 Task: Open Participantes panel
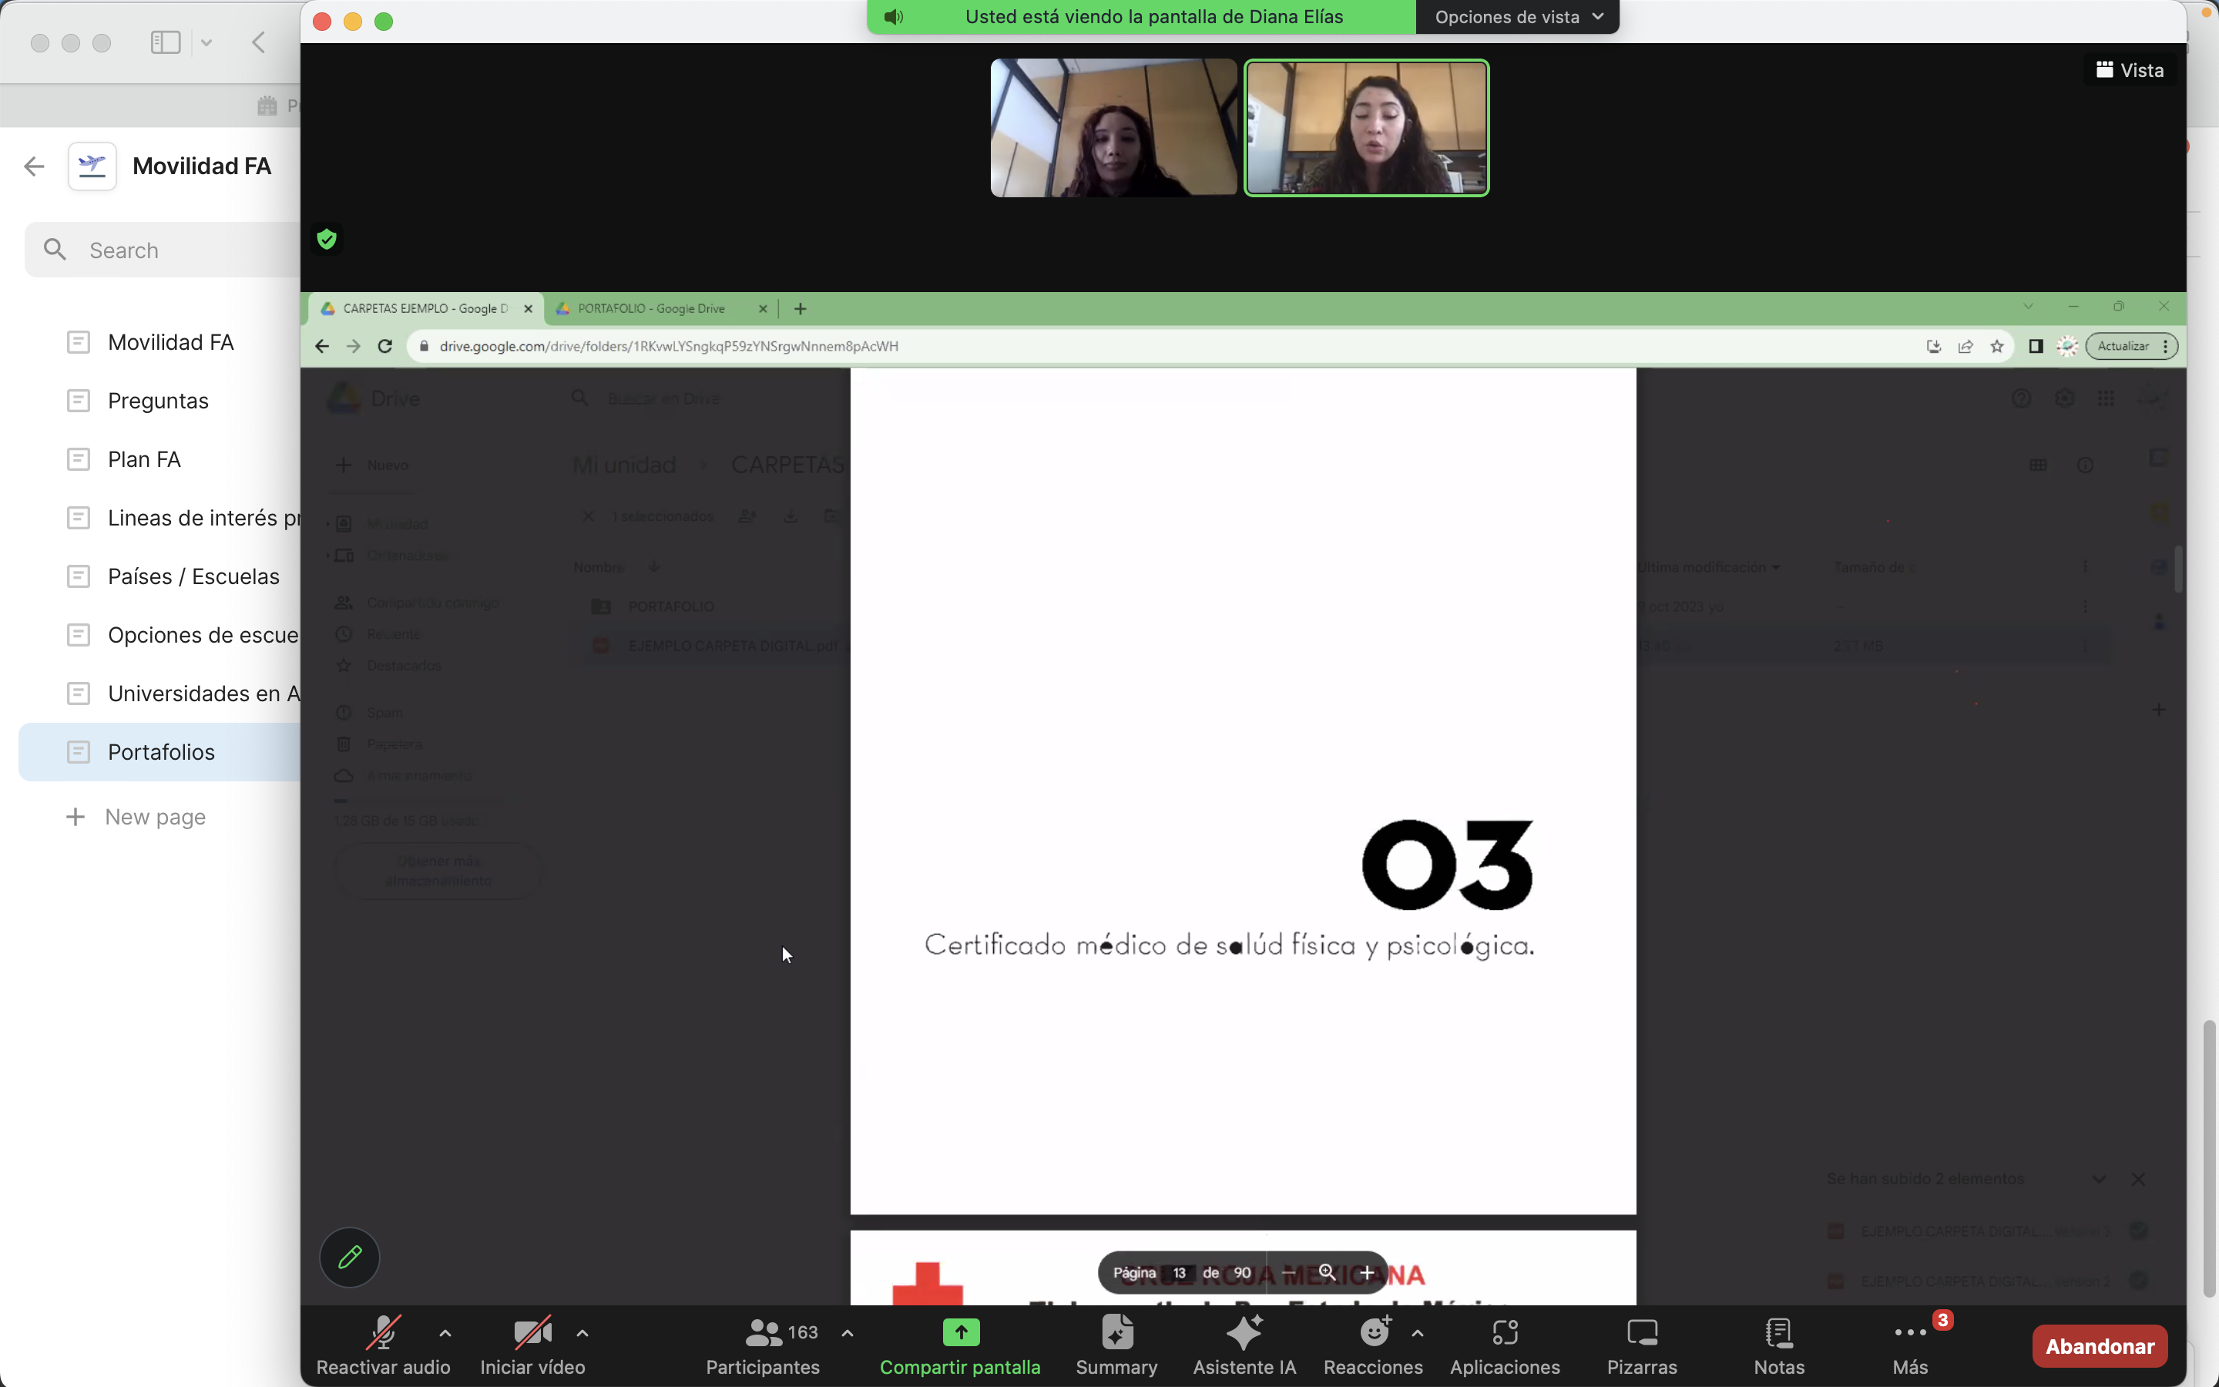[763, 1344]
